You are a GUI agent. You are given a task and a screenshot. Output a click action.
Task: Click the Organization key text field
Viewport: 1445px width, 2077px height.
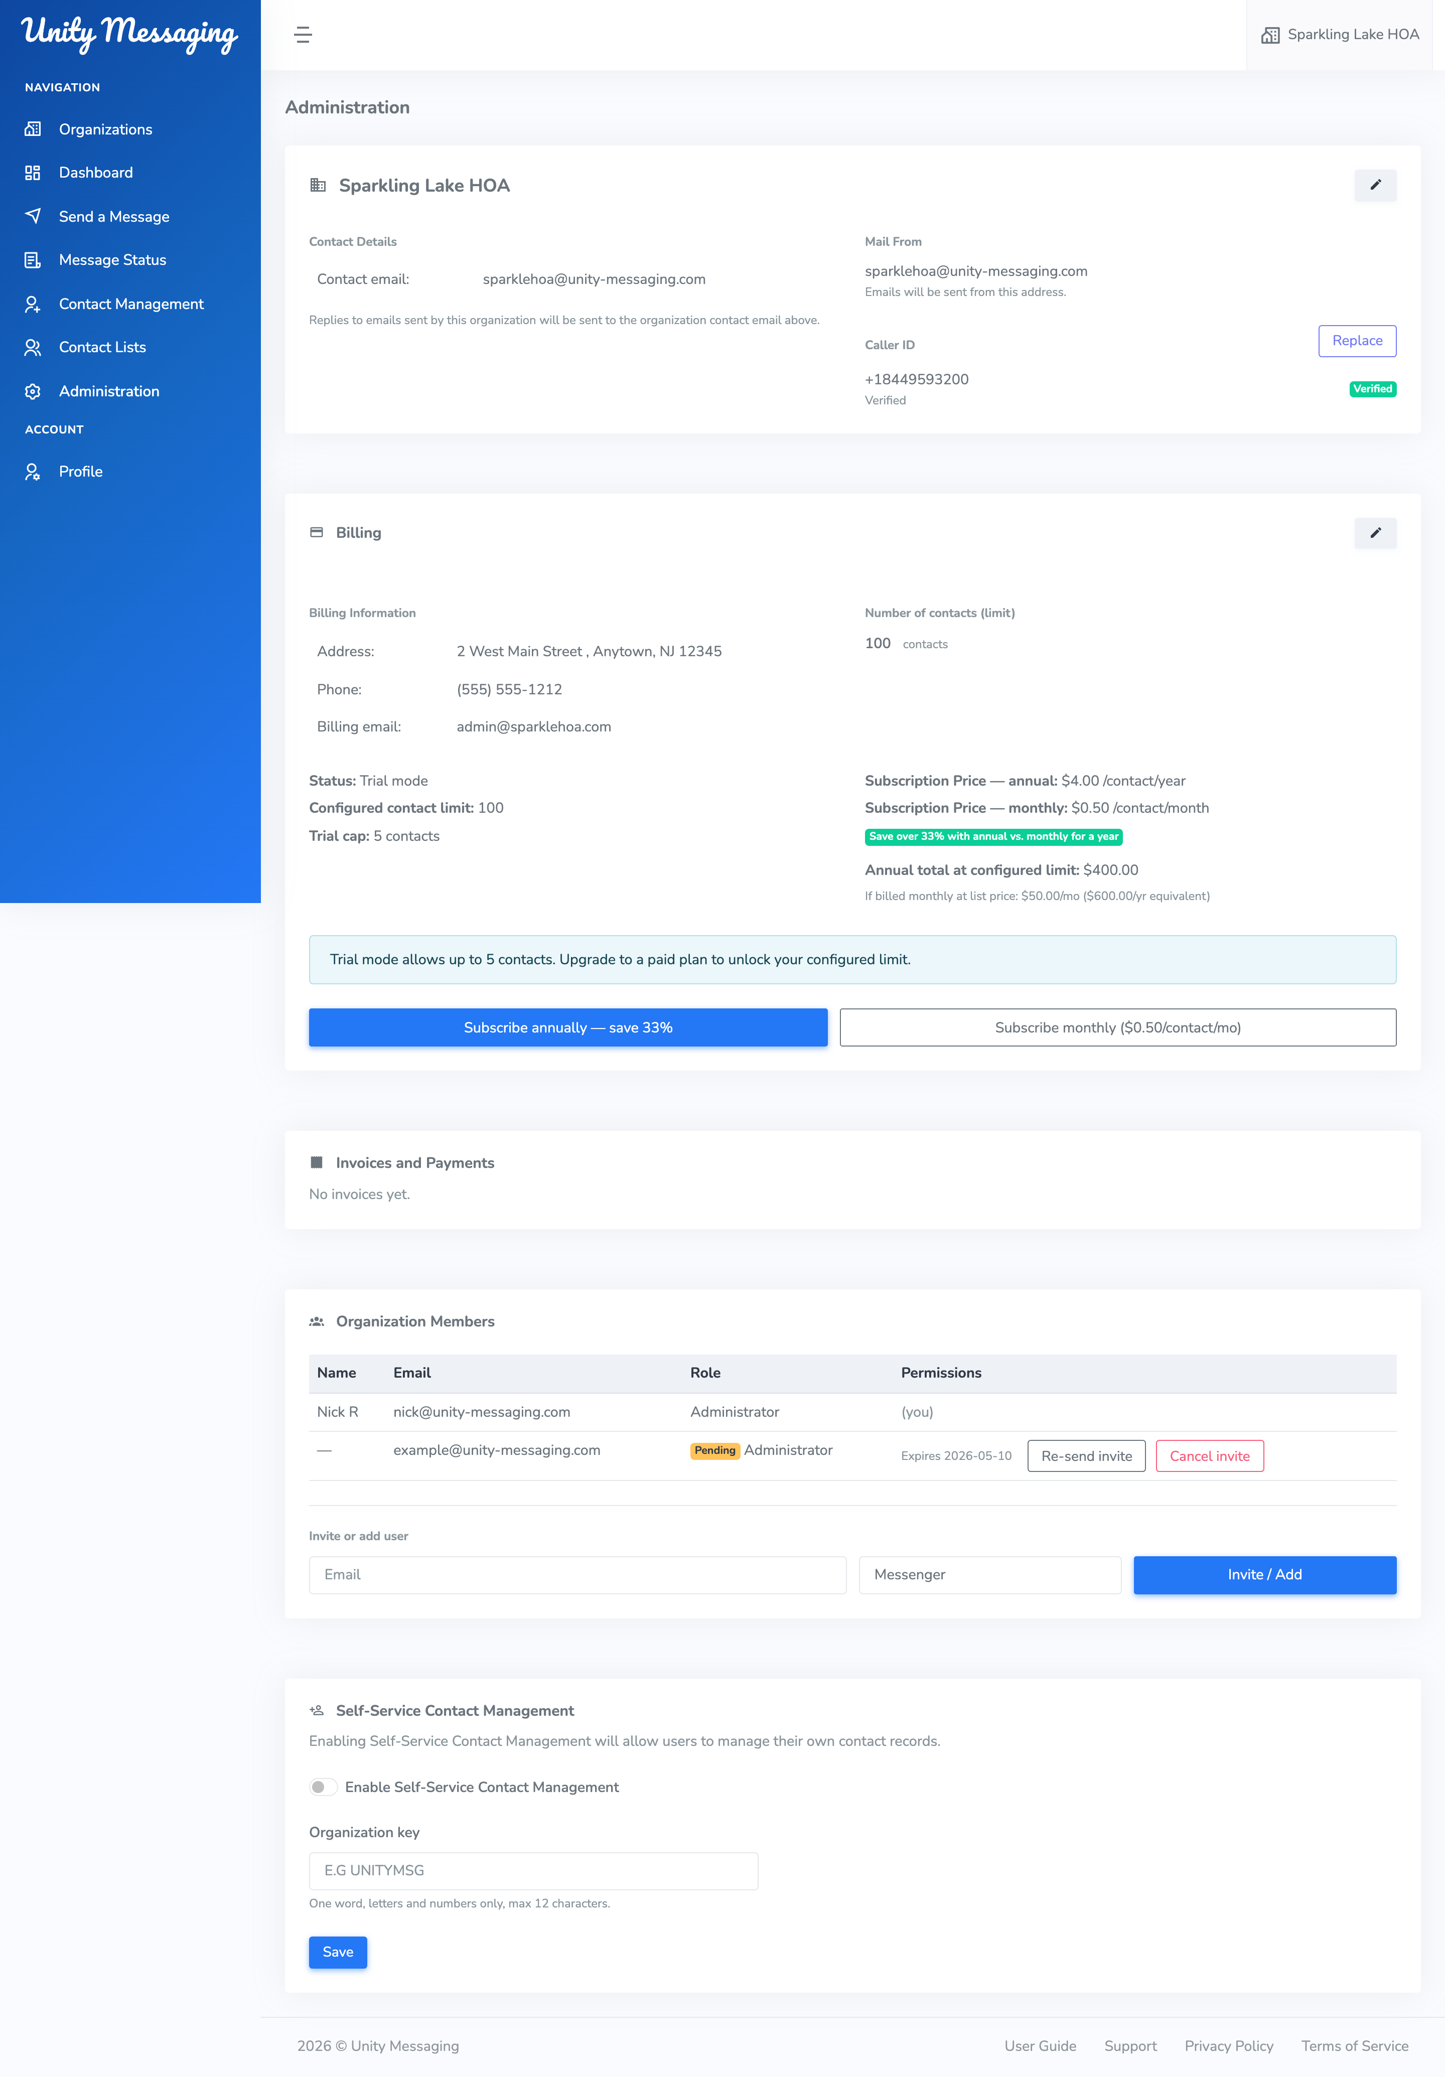coord(534,1871)
